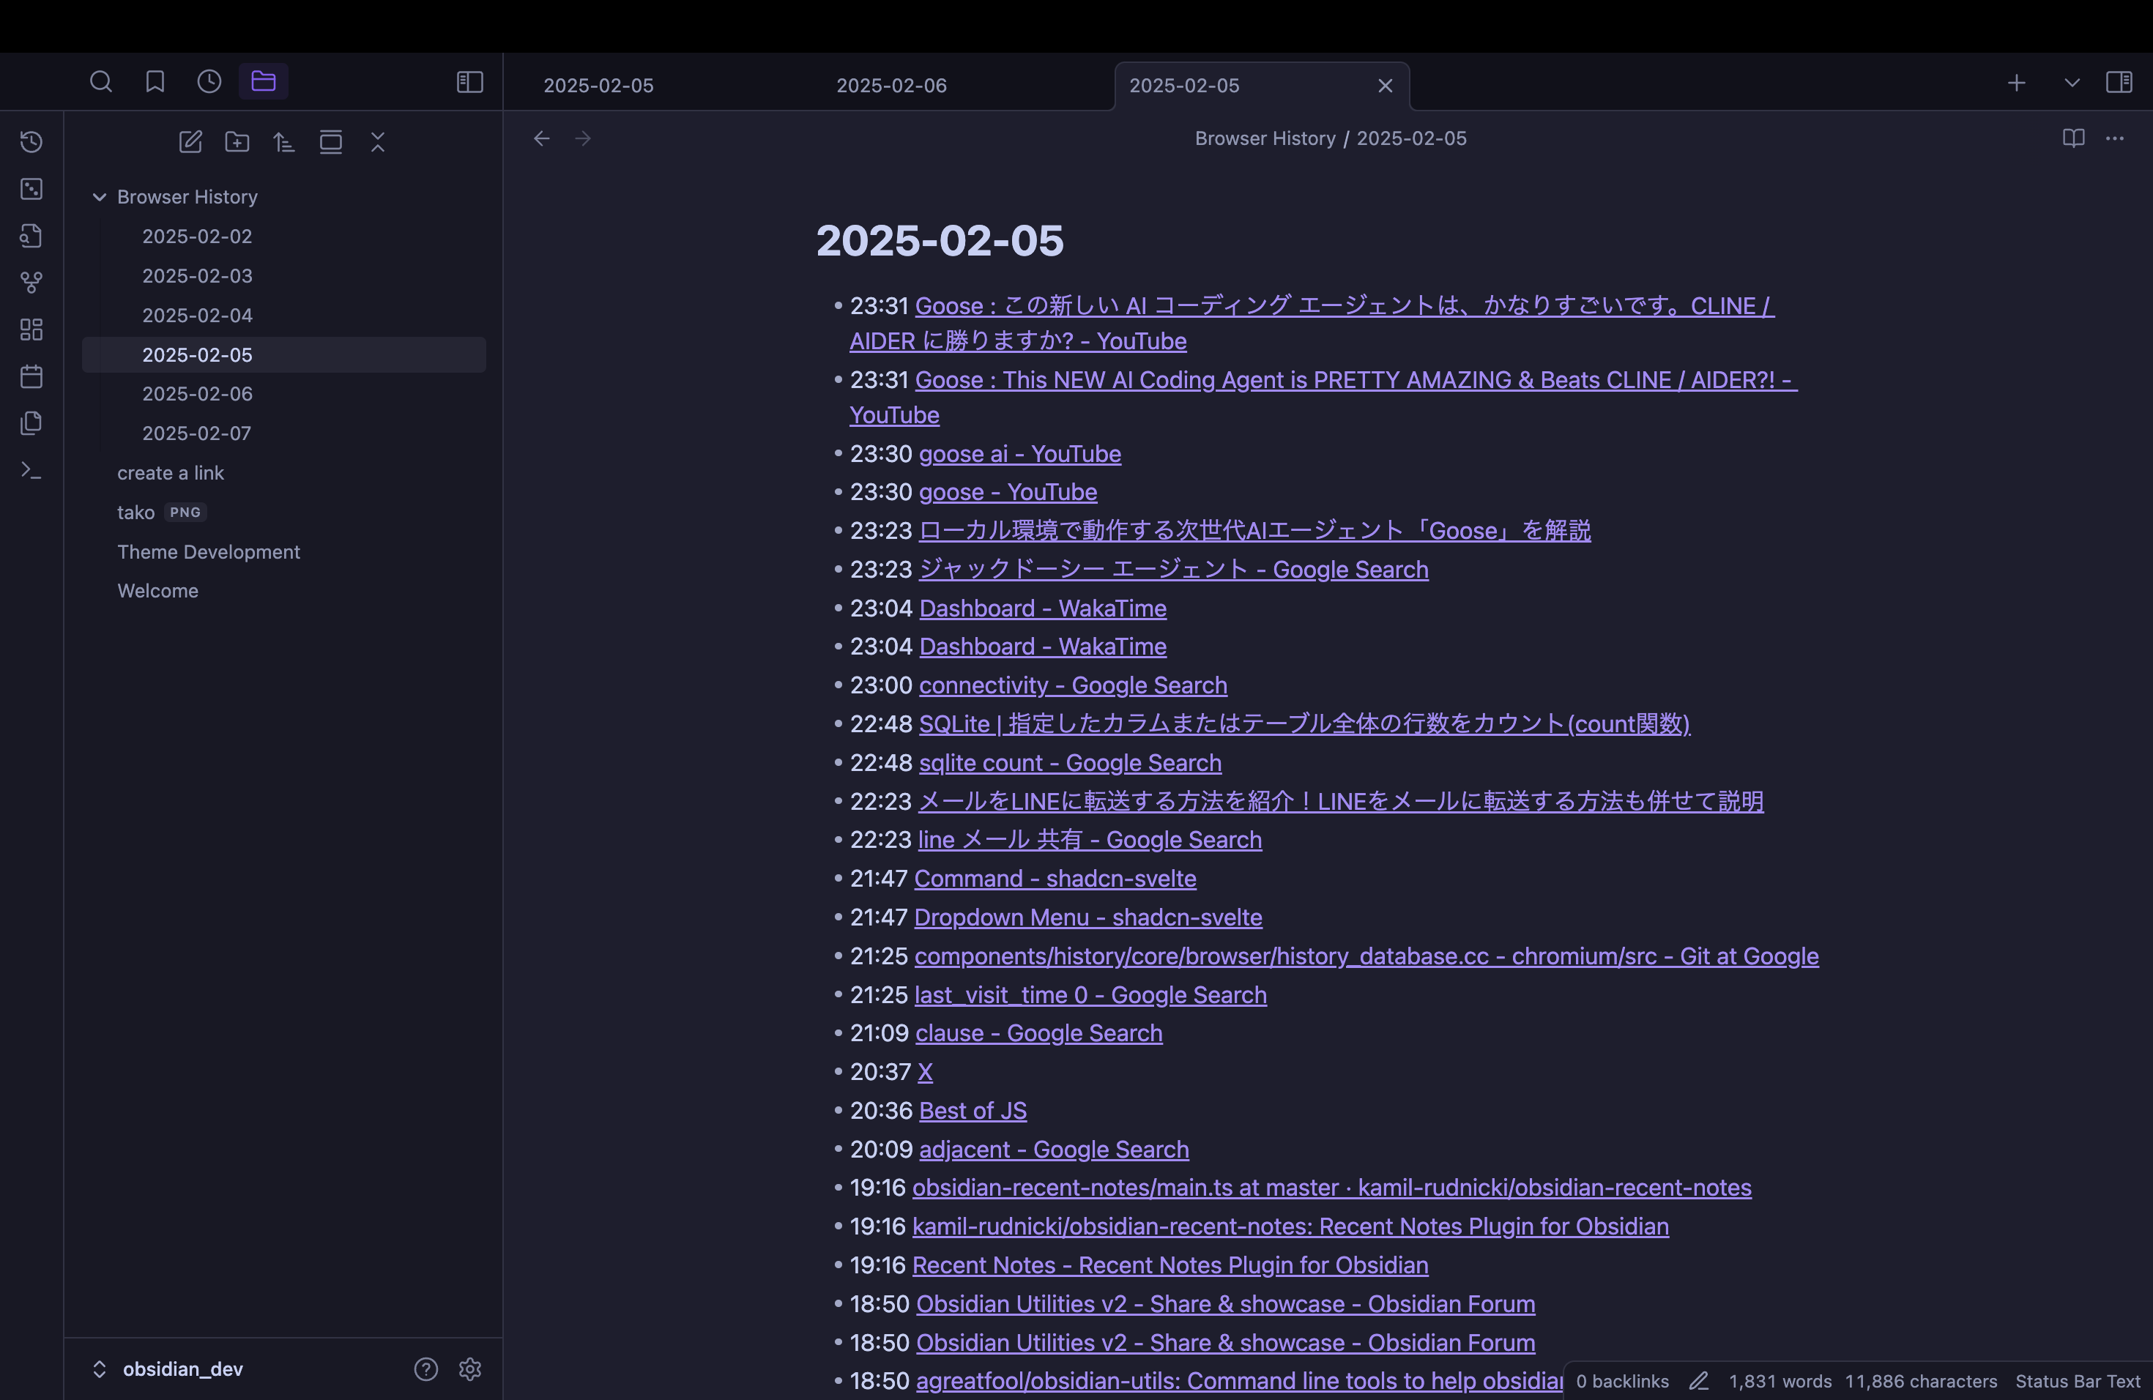Open the tab list dropdown chevron
The image size is (2153, 1400).
point(2072,83)
